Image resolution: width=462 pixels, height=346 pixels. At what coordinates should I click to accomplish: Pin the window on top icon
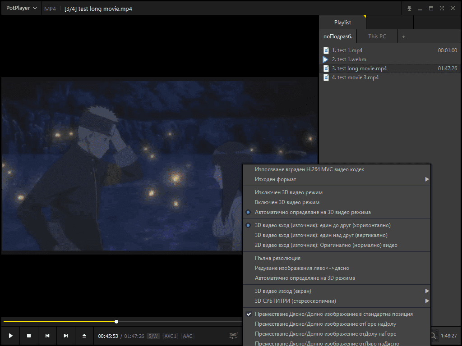click(x=409, y=8)
